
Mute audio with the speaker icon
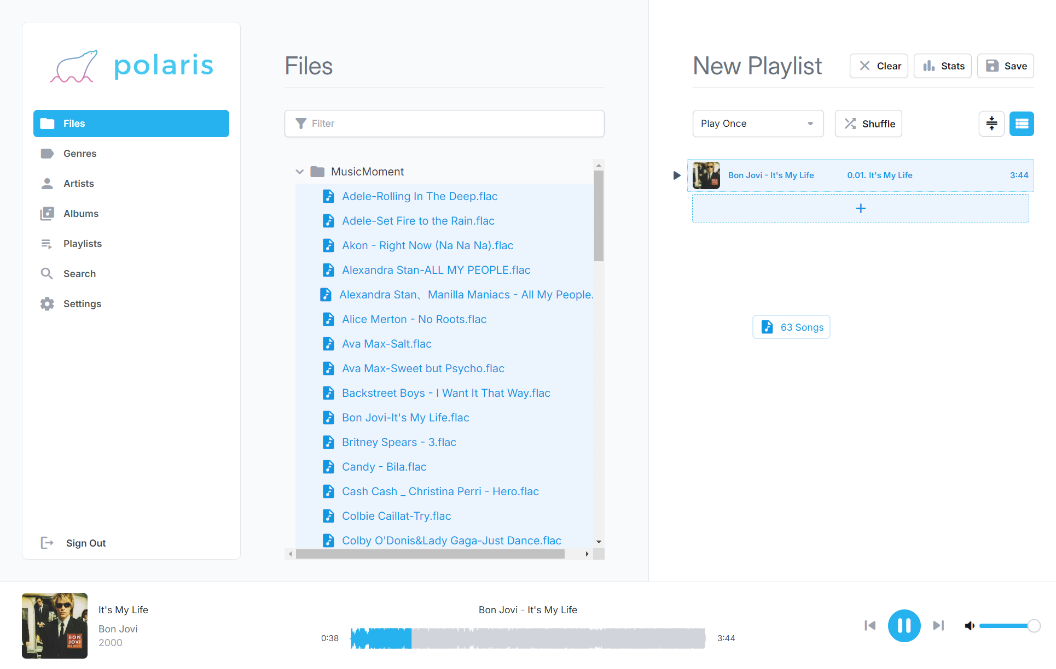tap(970, 625)
